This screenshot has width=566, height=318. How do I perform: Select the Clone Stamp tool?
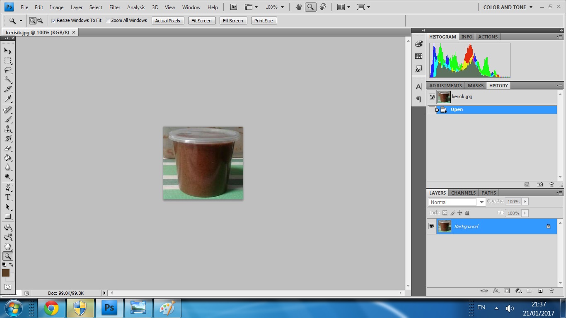pos(8,129)
